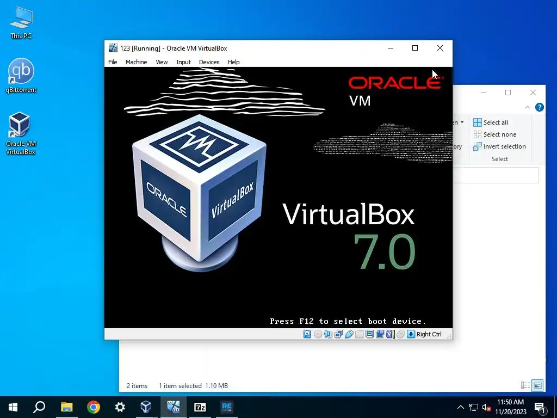Open the Input menu

(183, 62)
